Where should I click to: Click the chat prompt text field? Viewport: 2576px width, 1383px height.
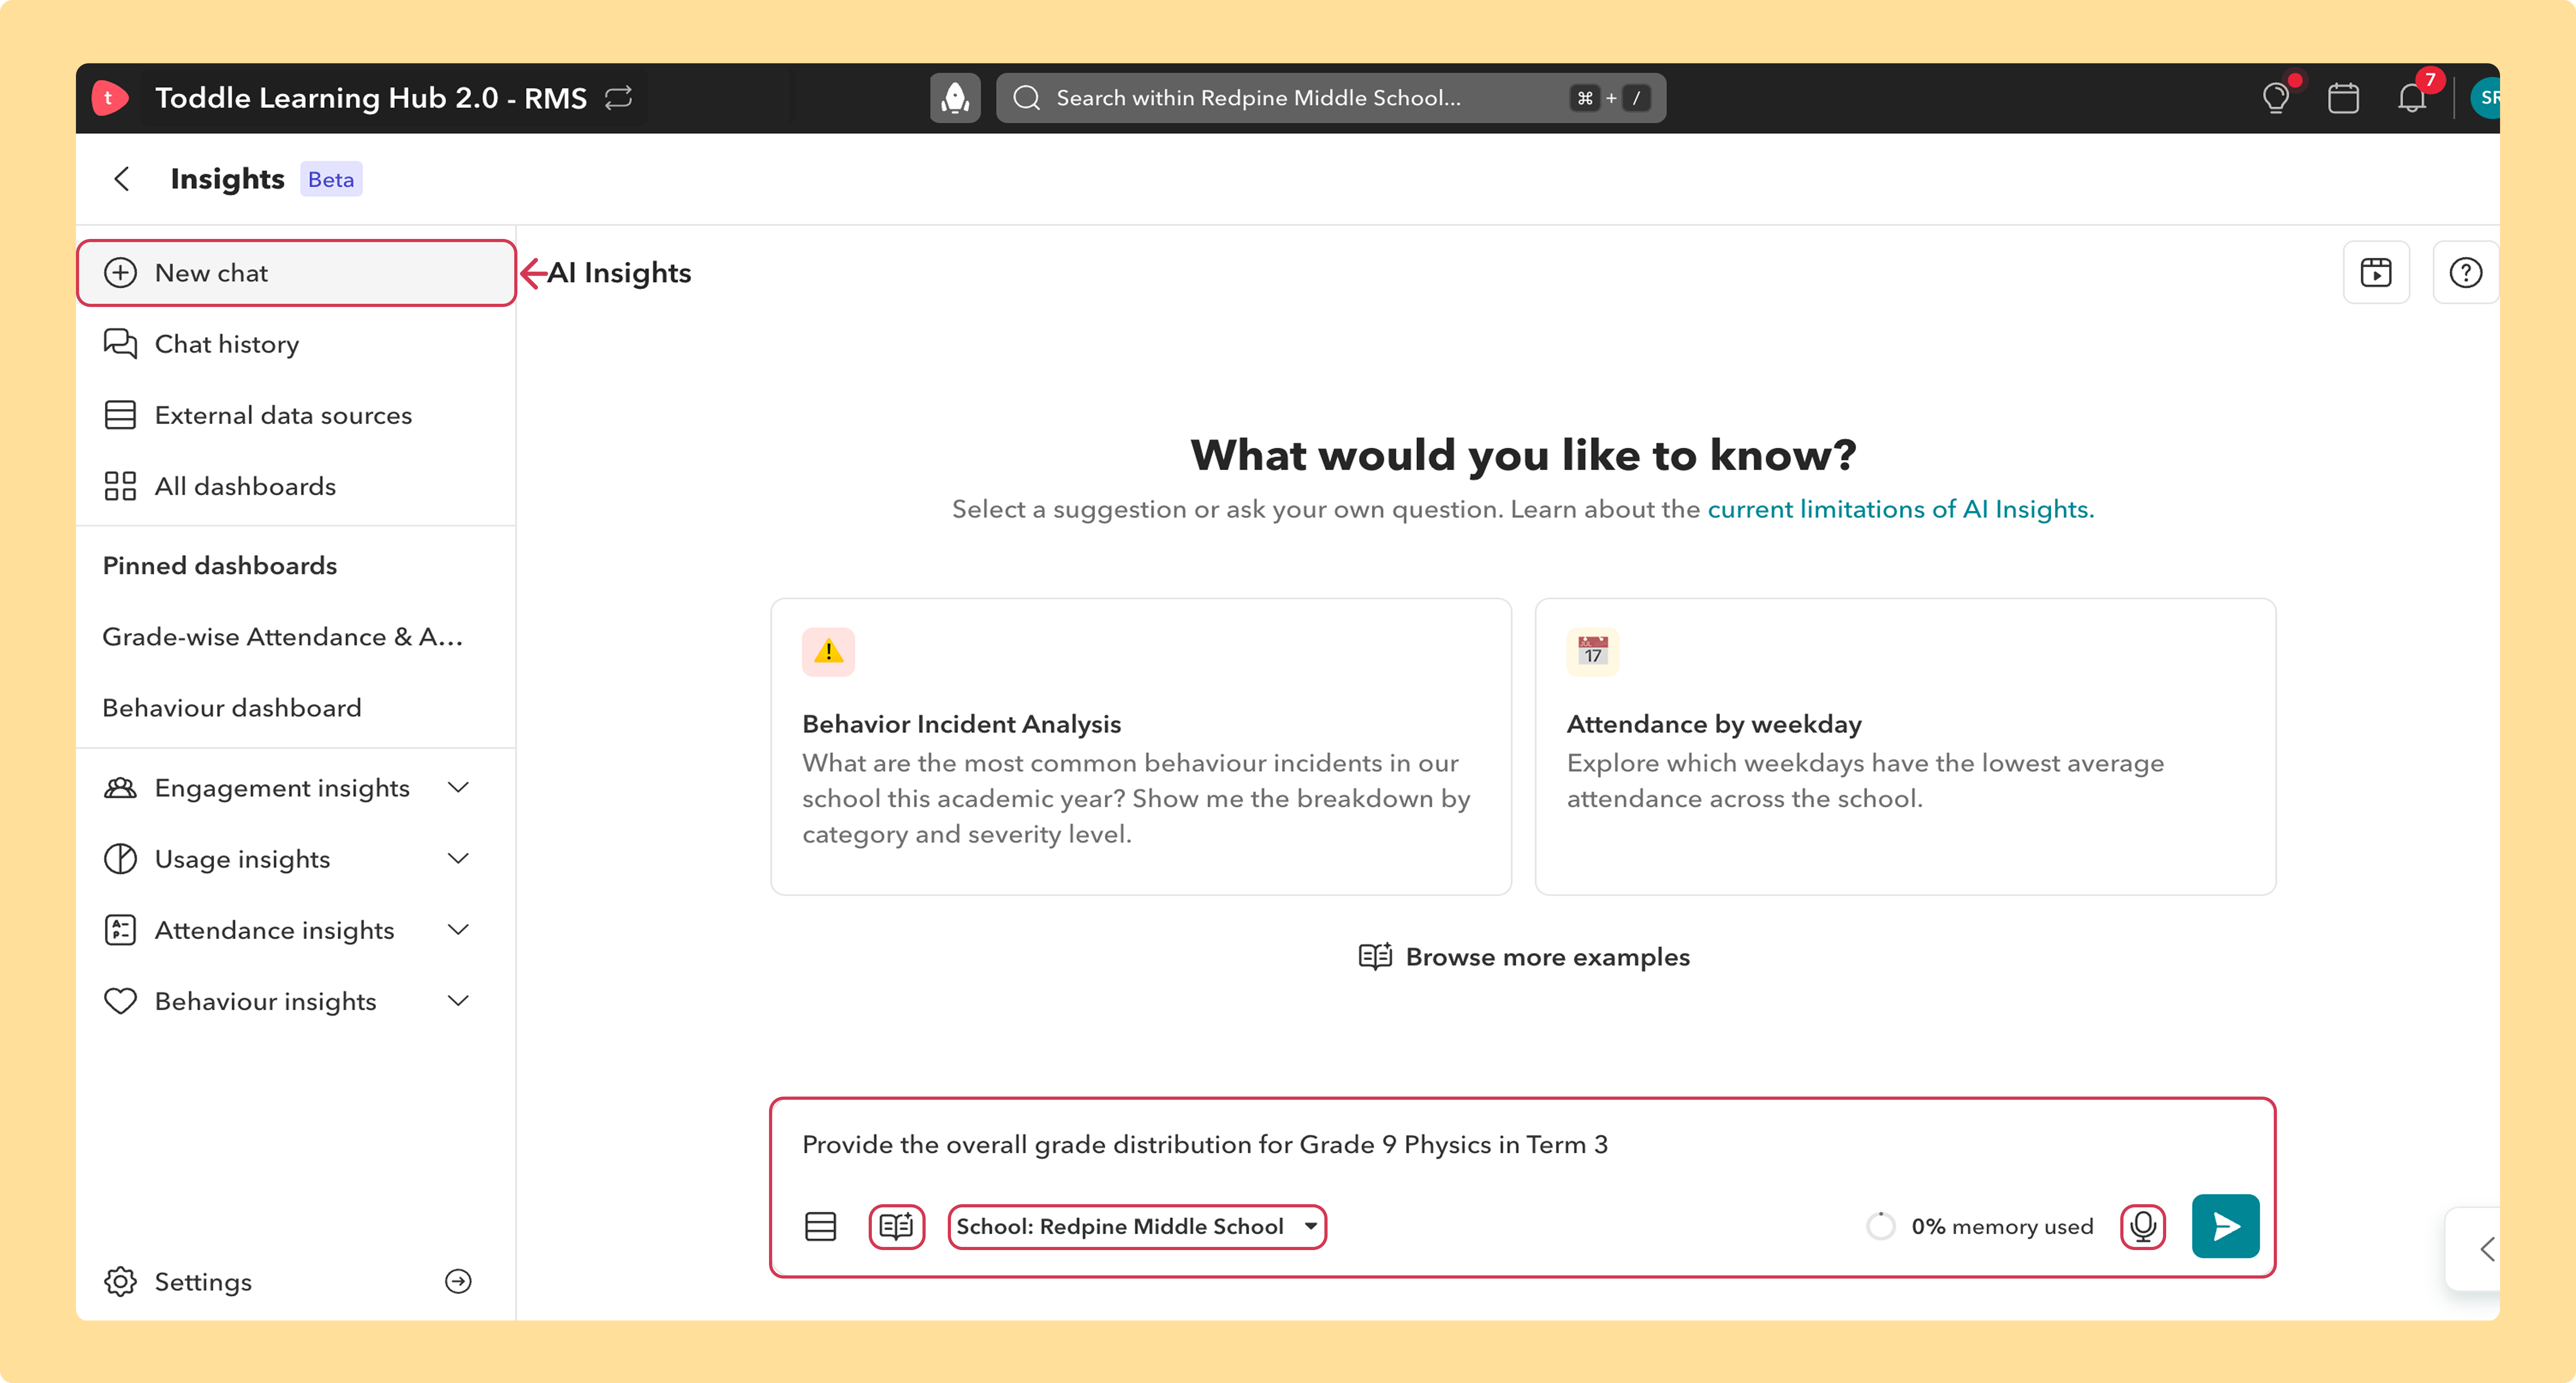coord(1522,1144)
